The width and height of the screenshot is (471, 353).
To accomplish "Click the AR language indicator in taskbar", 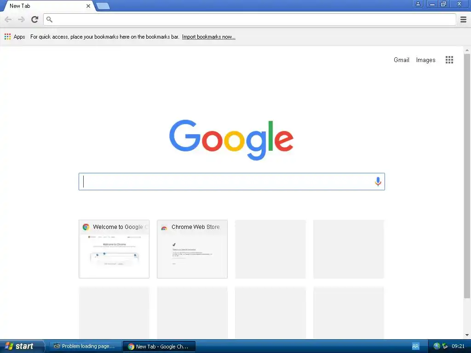I will pos(415,346).
